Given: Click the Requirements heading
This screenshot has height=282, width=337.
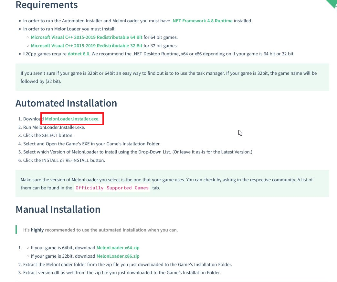Looking at the screenshot, I should [47, 5].
